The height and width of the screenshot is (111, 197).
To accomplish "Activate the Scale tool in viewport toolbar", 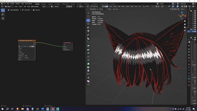I will click(x=88, y=27).
